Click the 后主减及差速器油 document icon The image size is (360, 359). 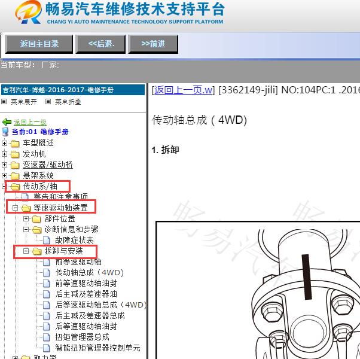point(47,294)
